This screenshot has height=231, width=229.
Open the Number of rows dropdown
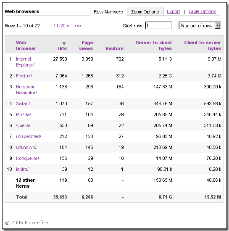coord(200,26)
